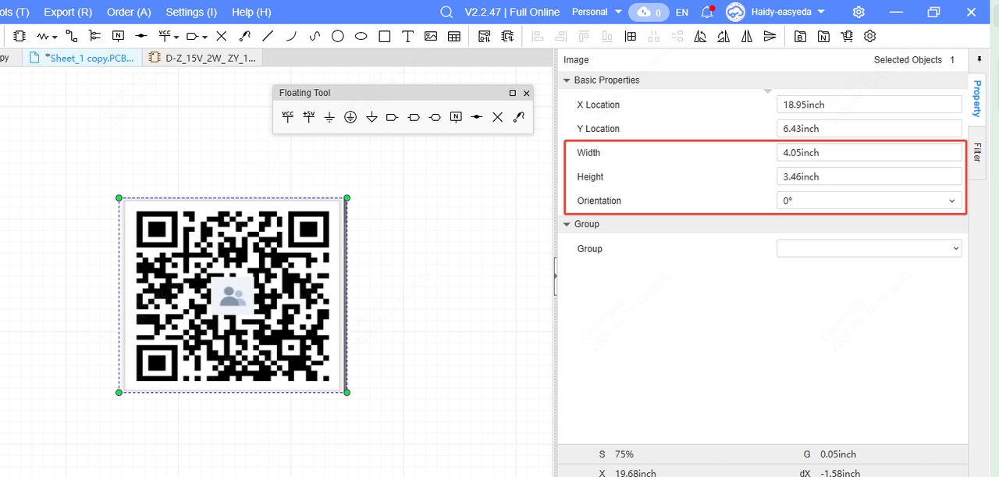Click the insert image tool
Screen dimensions: 999x477
click(431, 36)
